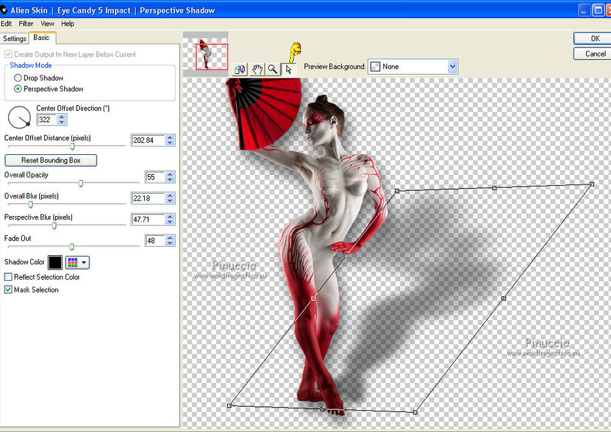The width and height of the screenshot is (611, 432).
Task: Click the Perspective Blur value field
Action: pos(148,219)
